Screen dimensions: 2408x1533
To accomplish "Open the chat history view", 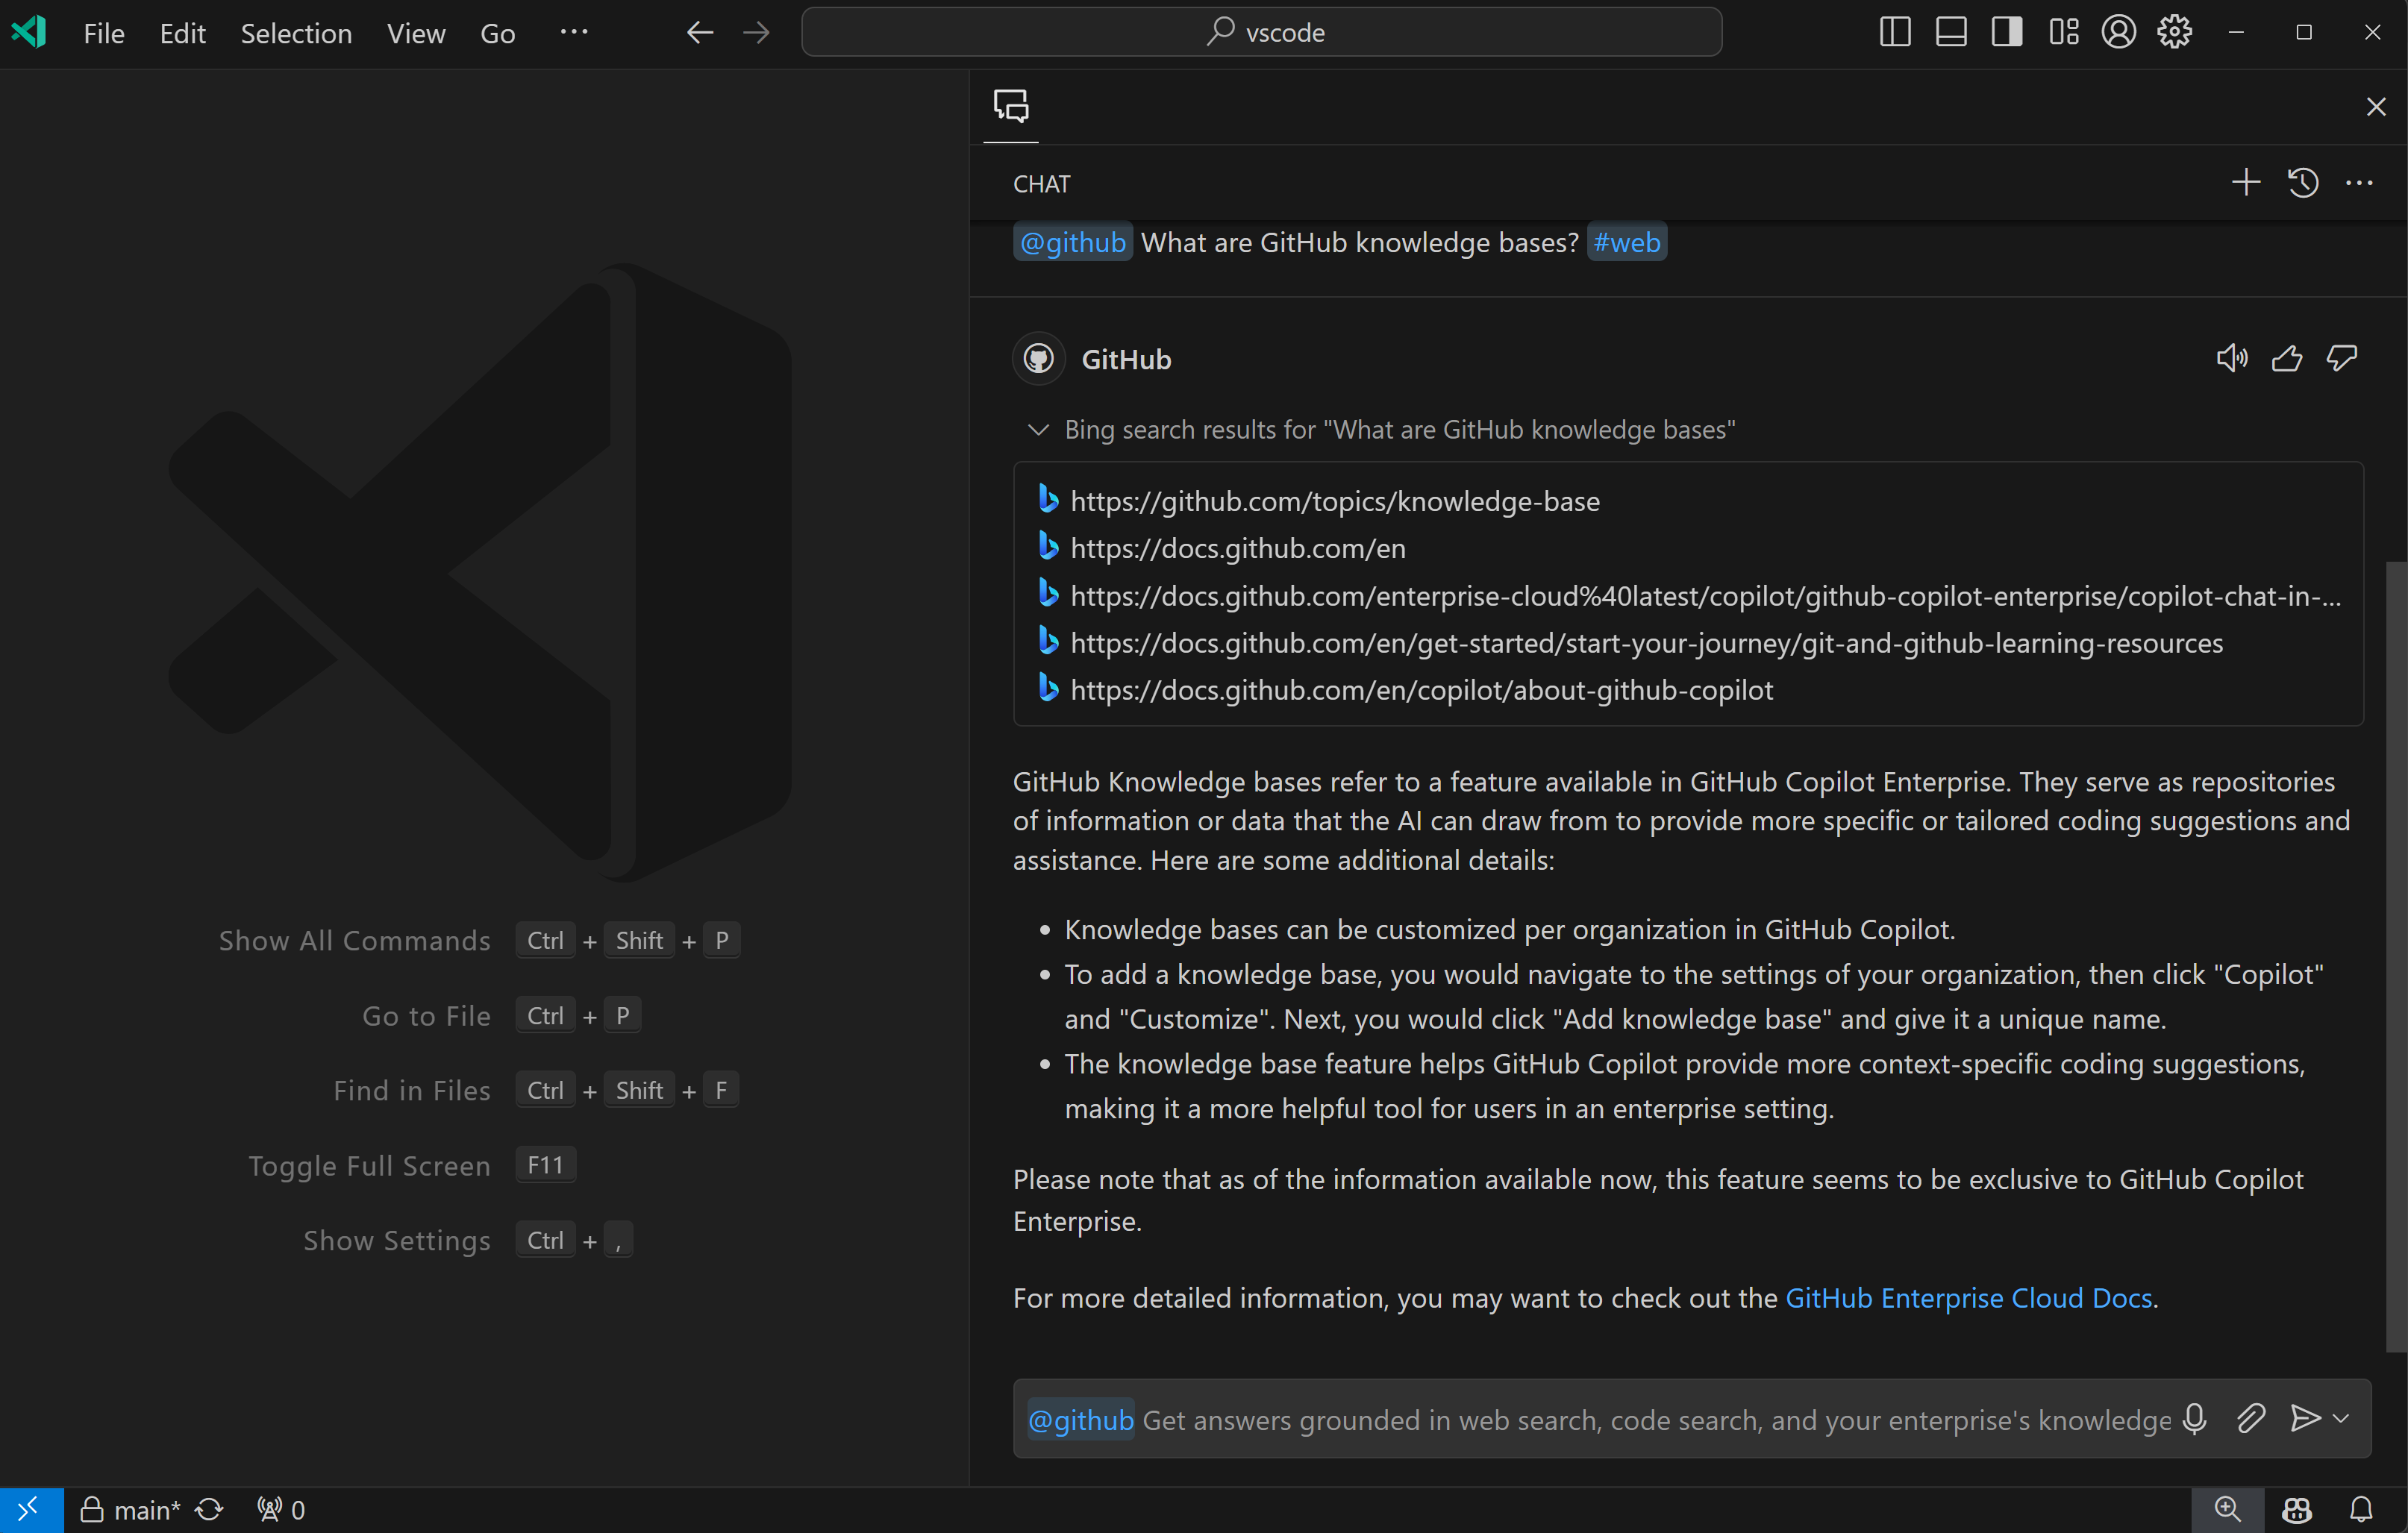I will (2302, 182).
